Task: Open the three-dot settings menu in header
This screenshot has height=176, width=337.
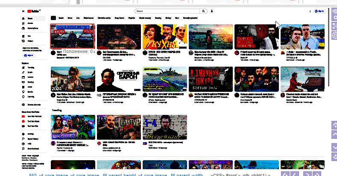Action: [x=310, y=11]
